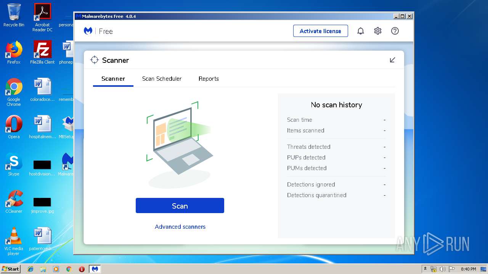The width and height of the screenshot is (488, 274).
Task: Open Chrome from the taskbar
Action: point(69,269)
